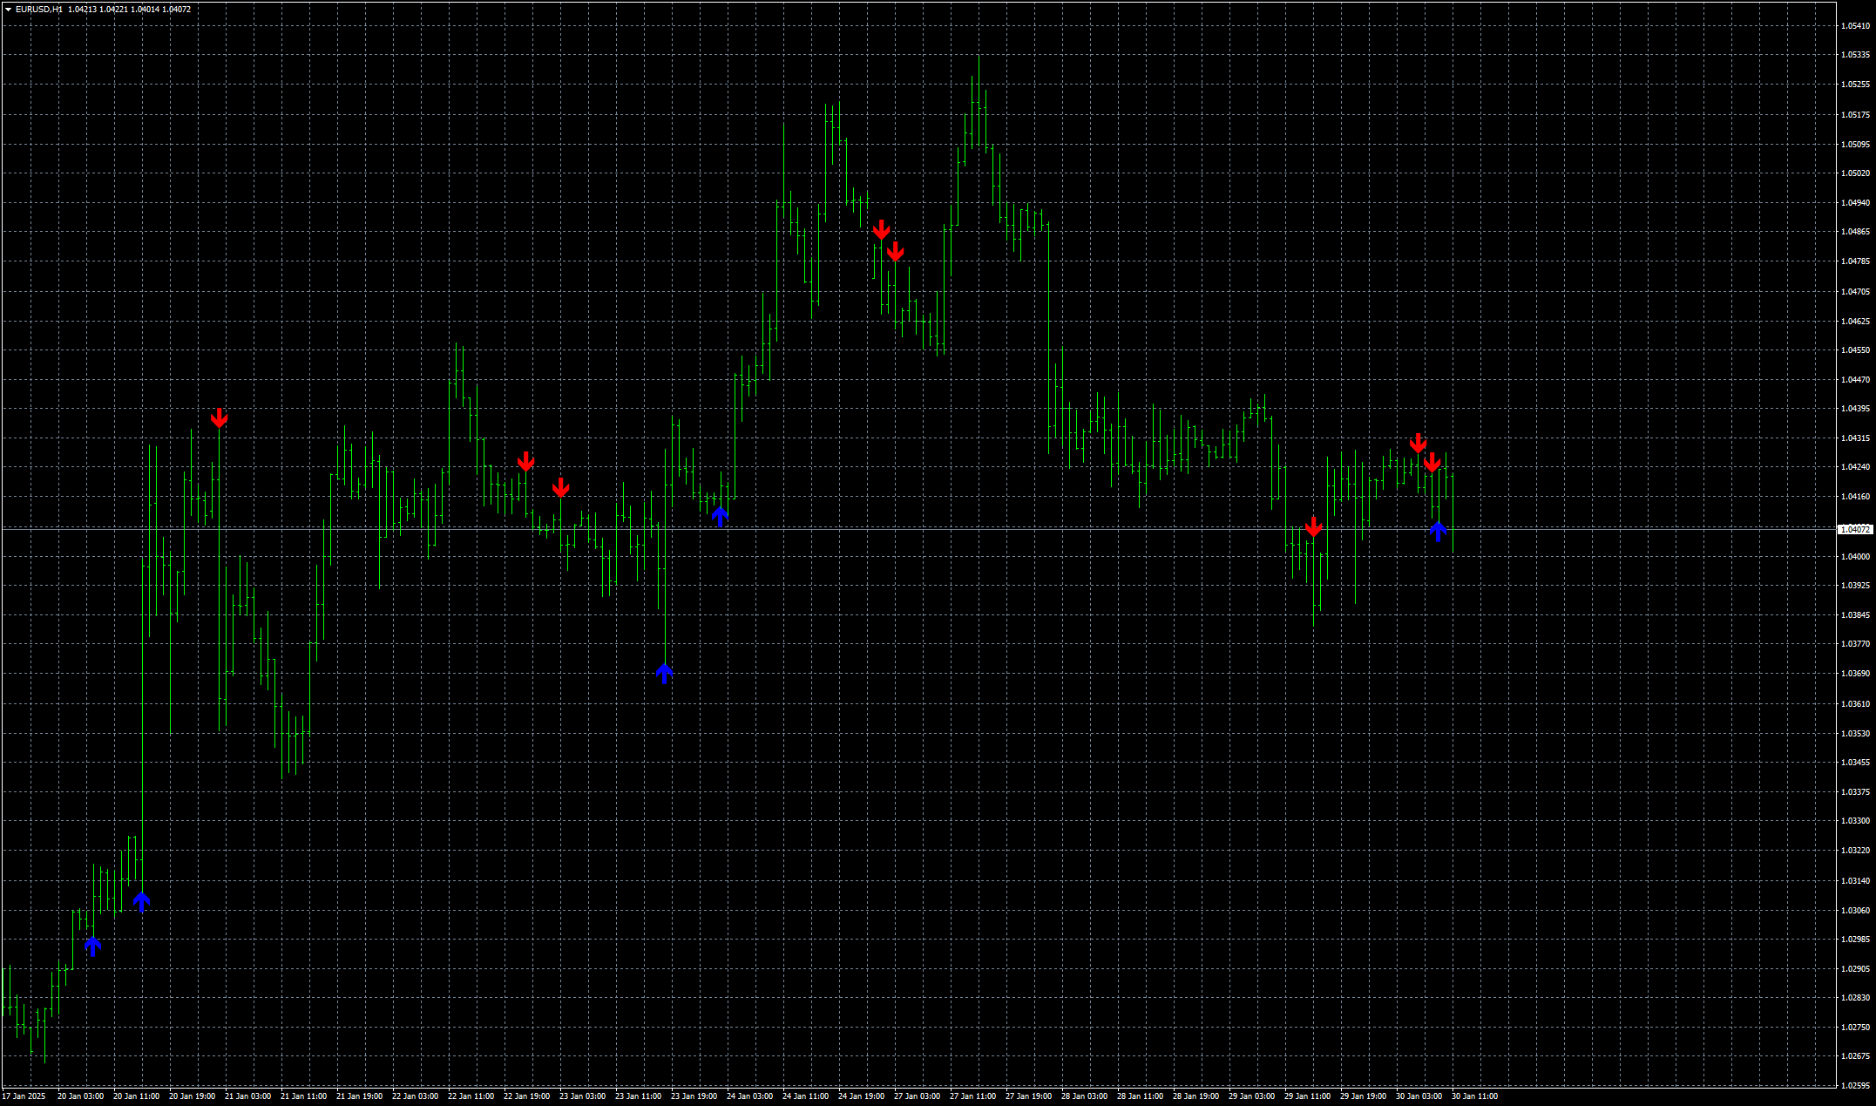The image size is (1876, 1106).
Task: Click the 1.04625 price scale label
Action: point(1855,322)
